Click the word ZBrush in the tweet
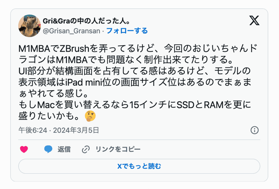The width and height of the screenshot is (279, 189). click(x=74, y=48)
